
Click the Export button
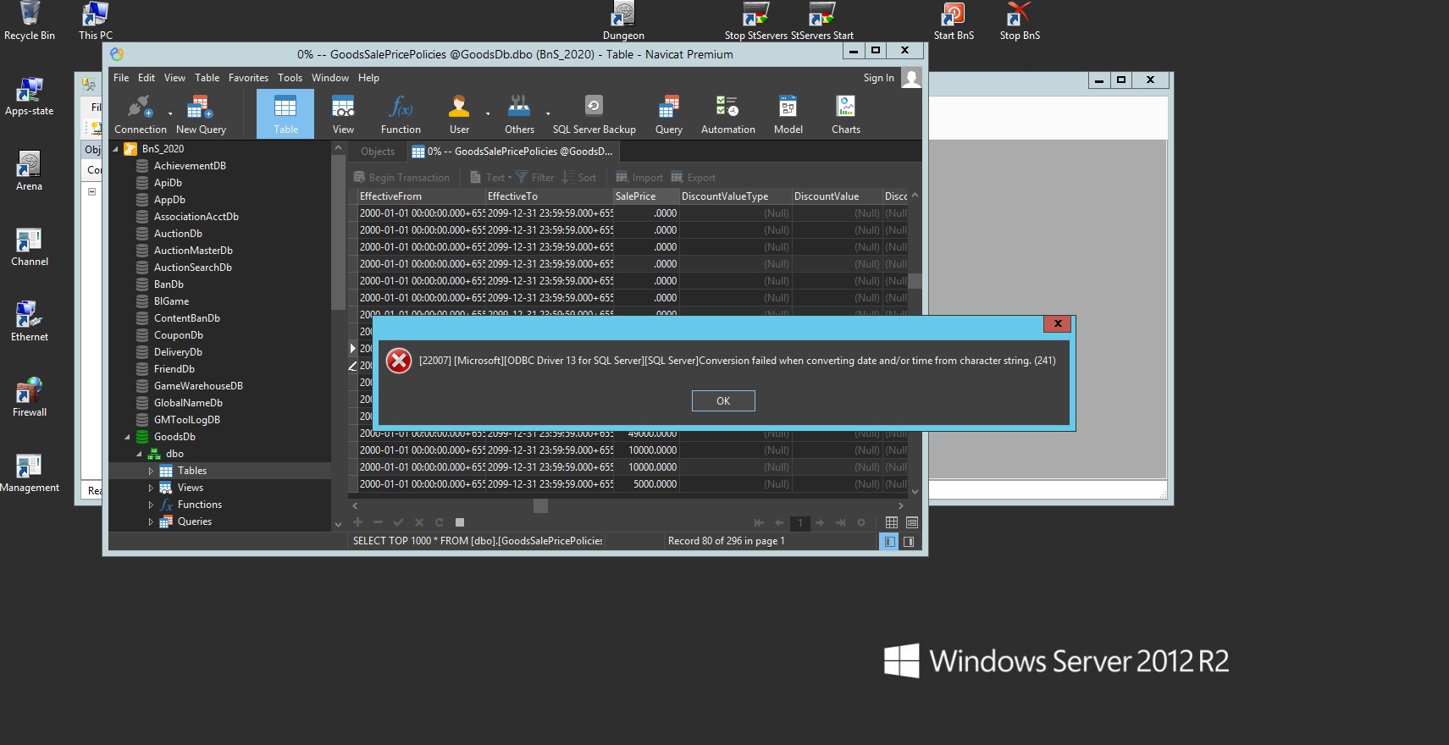coord(694,178)
